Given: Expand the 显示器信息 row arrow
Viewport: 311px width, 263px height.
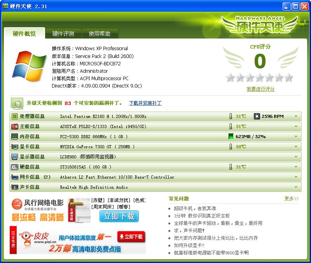Looking at the screenshot, I should 296,157.
